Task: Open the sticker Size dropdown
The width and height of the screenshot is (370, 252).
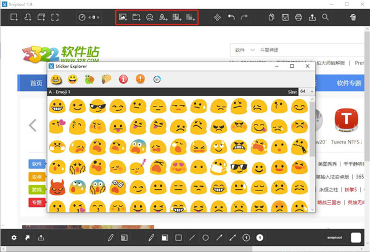Action: tap(306, 91)
